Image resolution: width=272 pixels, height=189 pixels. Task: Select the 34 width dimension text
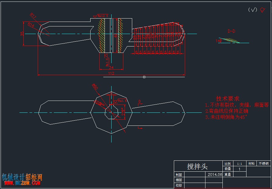[111, 67]
